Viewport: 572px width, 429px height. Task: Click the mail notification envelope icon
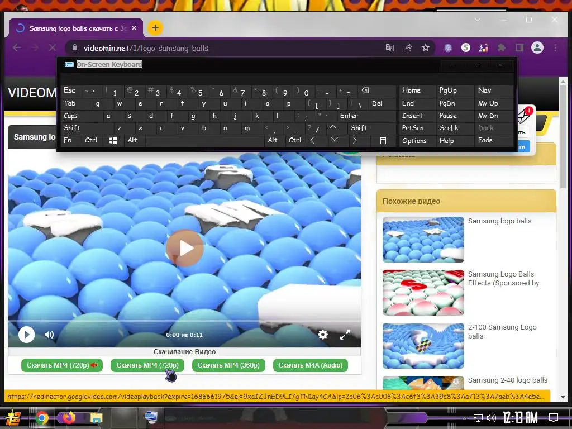click(524, 117)
